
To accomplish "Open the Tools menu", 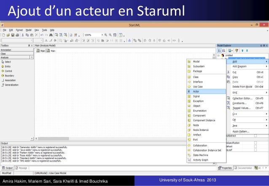I will [44, 30].
